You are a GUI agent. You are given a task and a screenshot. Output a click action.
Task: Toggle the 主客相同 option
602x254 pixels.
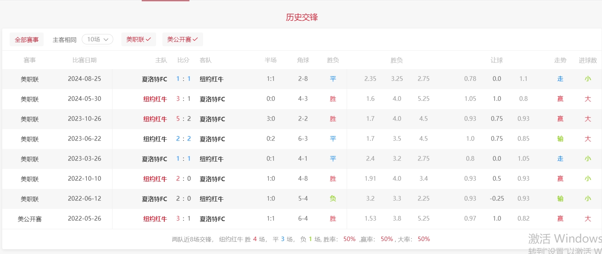click(64, 40)
